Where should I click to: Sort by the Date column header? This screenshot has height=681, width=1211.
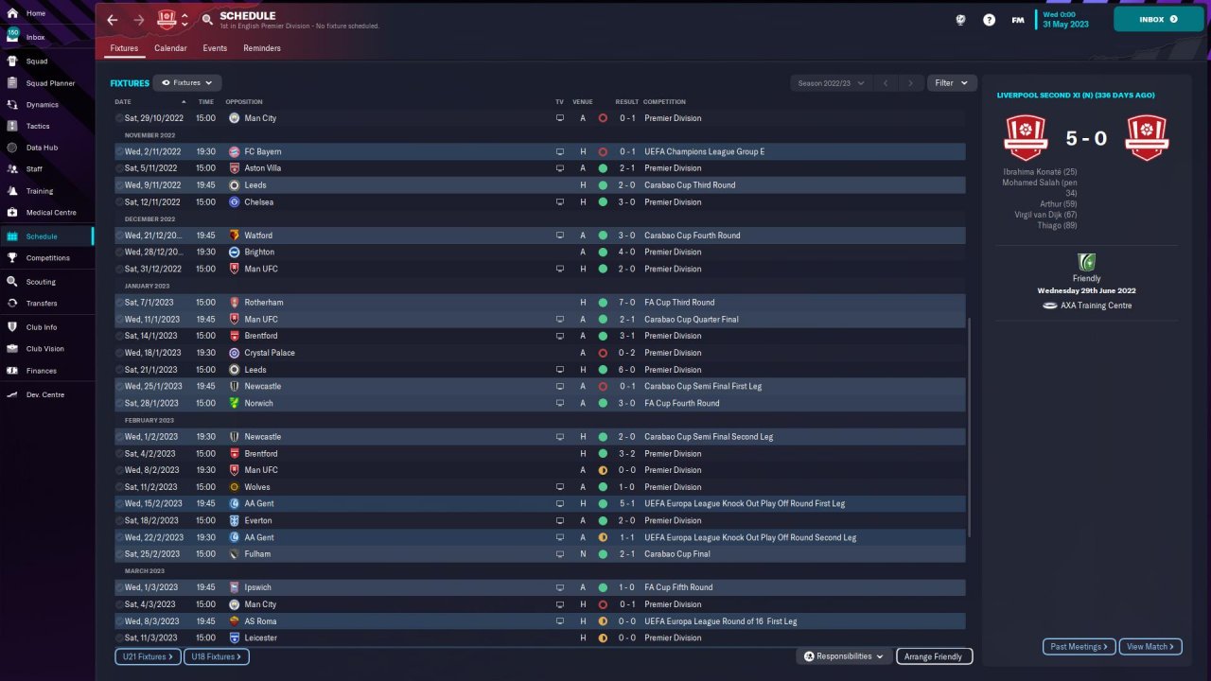tap(123, 102)
